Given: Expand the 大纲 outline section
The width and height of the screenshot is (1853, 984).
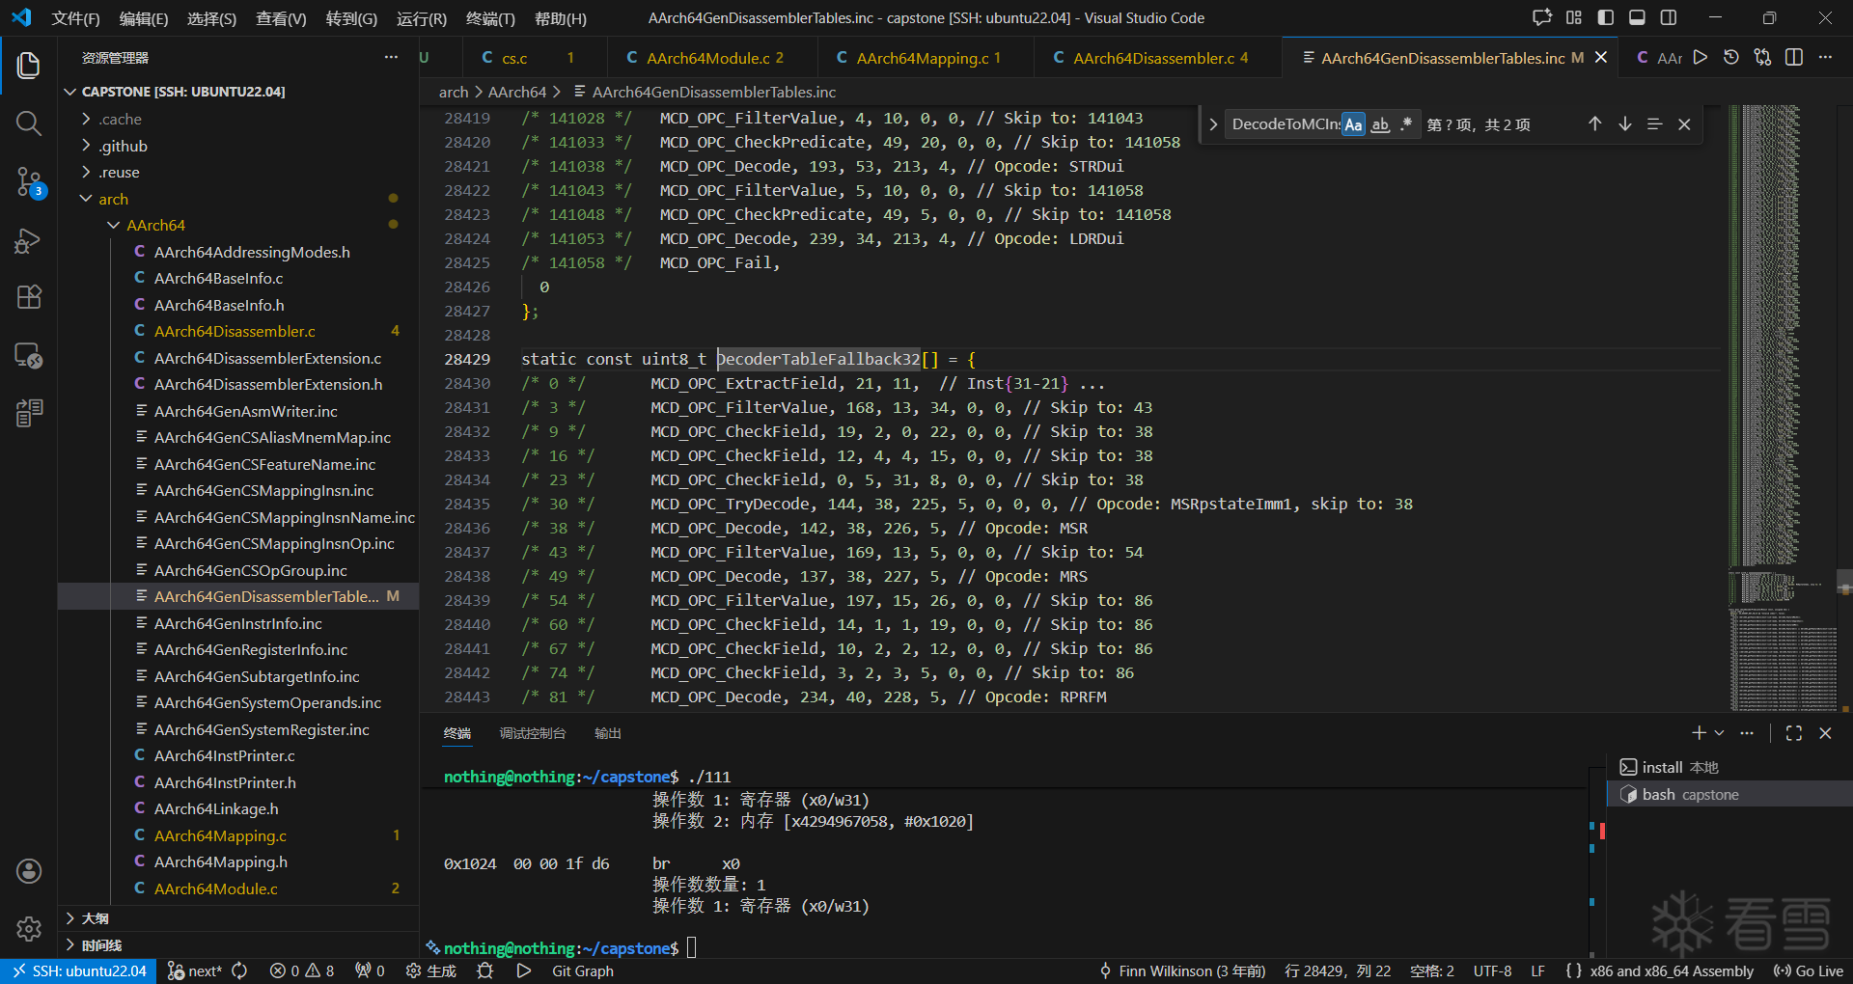Looking at the screenshot, I should [x=238, y=918].
